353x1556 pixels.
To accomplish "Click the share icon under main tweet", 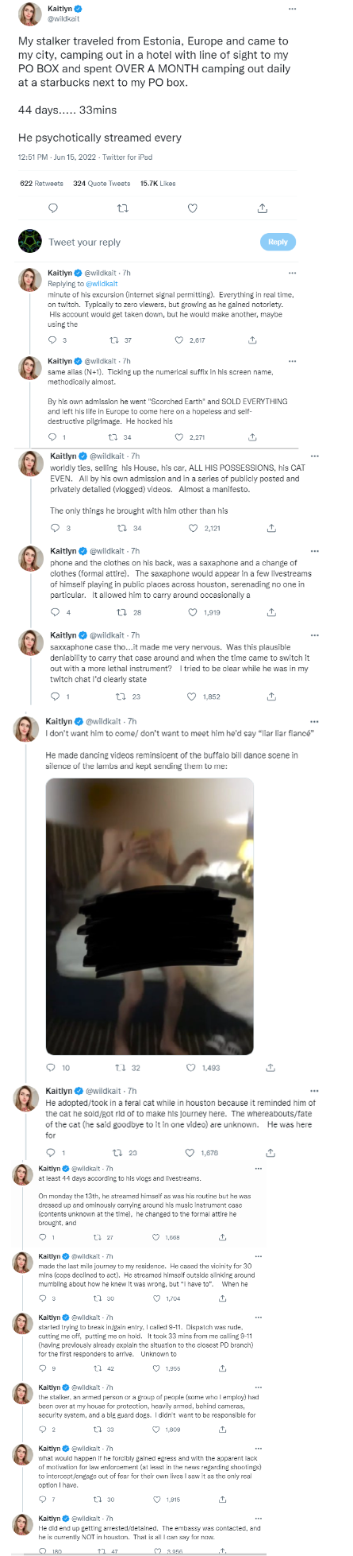I will [262, 208].
